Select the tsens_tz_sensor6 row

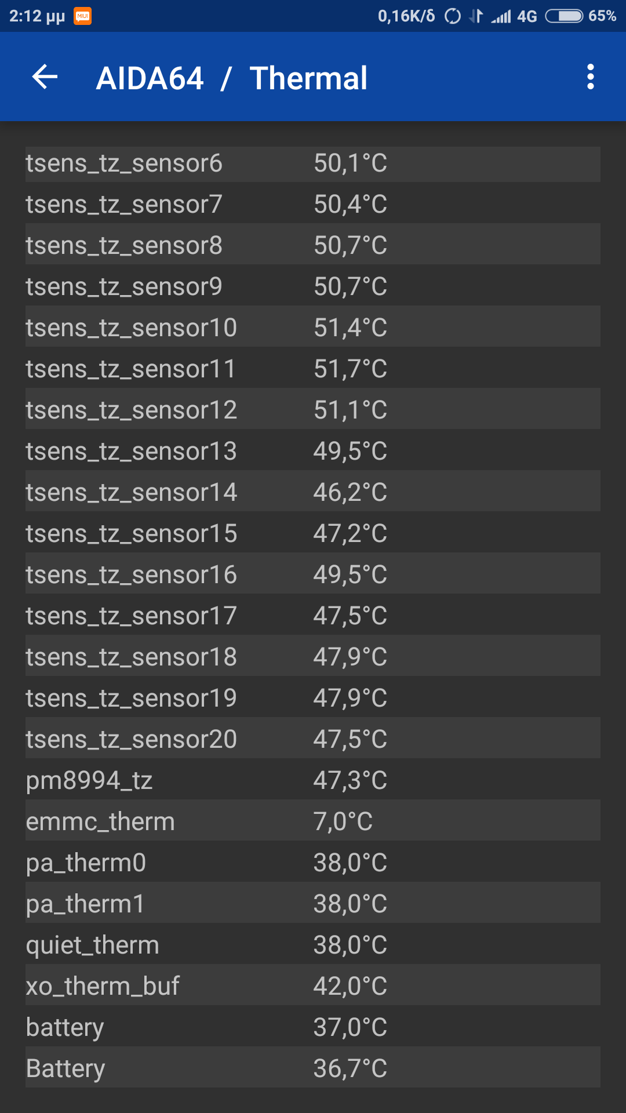point(312,164)
